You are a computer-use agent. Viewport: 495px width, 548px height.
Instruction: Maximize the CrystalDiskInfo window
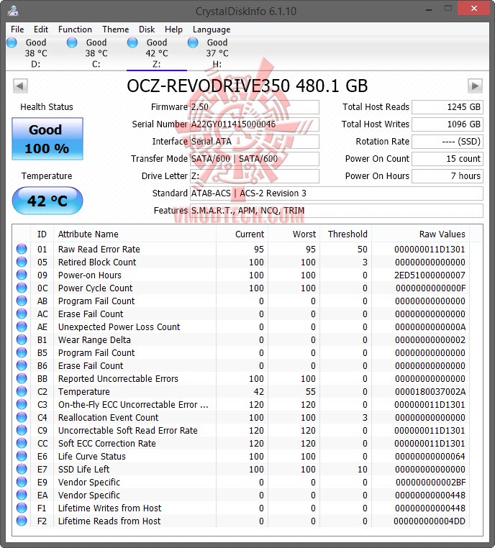[x=448, y=9]
